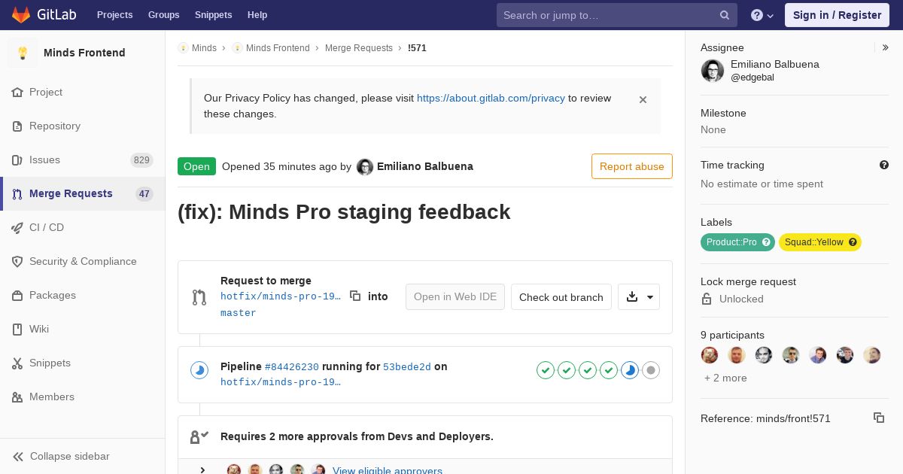The height and width of the screenshot is (474, 903).
Task: Click the first participant avatar
Action: click(x=710, y=355)
